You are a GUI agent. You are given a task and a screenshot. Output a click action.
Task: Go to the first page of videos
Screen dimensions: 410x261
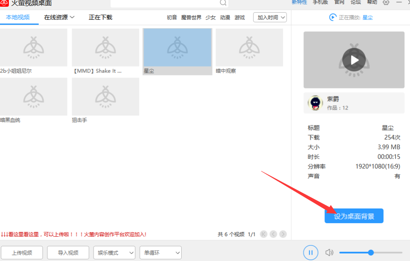[264, 234]
